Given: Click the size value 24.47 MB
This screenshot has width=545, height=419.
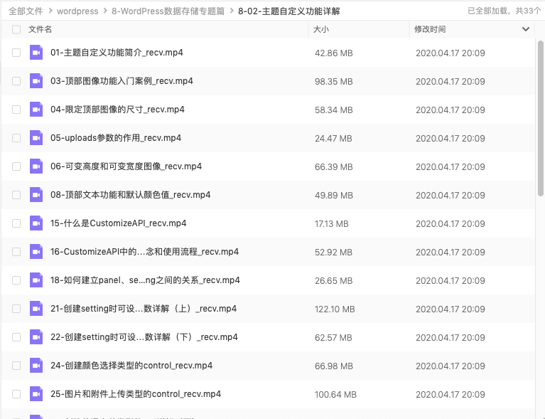Looking at the screenshot, I should pyautogui.click(x=333, y=139).
